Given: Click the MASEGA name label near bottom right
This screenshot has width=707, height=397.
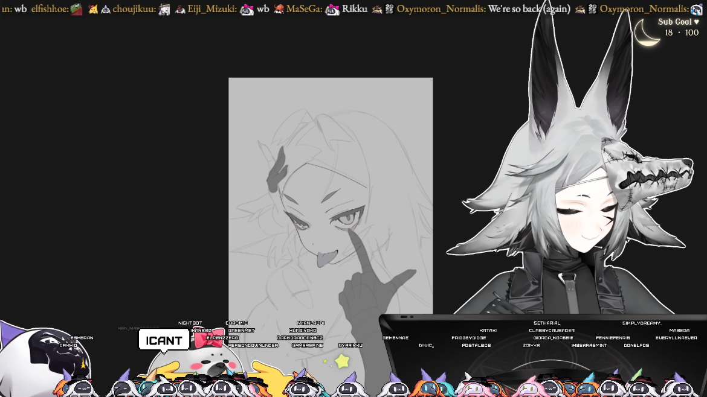Looking at the screenshot, I should pyautogui.click(x=679, y=331).
